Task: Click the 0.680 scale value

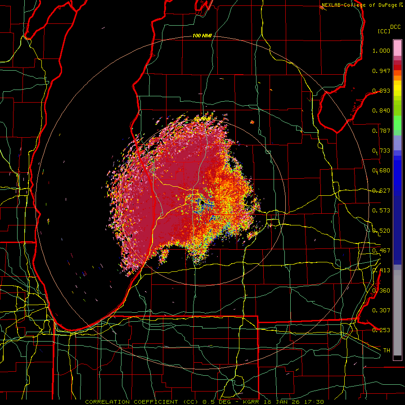Action: pyautogui.click(x=381, y=171)
